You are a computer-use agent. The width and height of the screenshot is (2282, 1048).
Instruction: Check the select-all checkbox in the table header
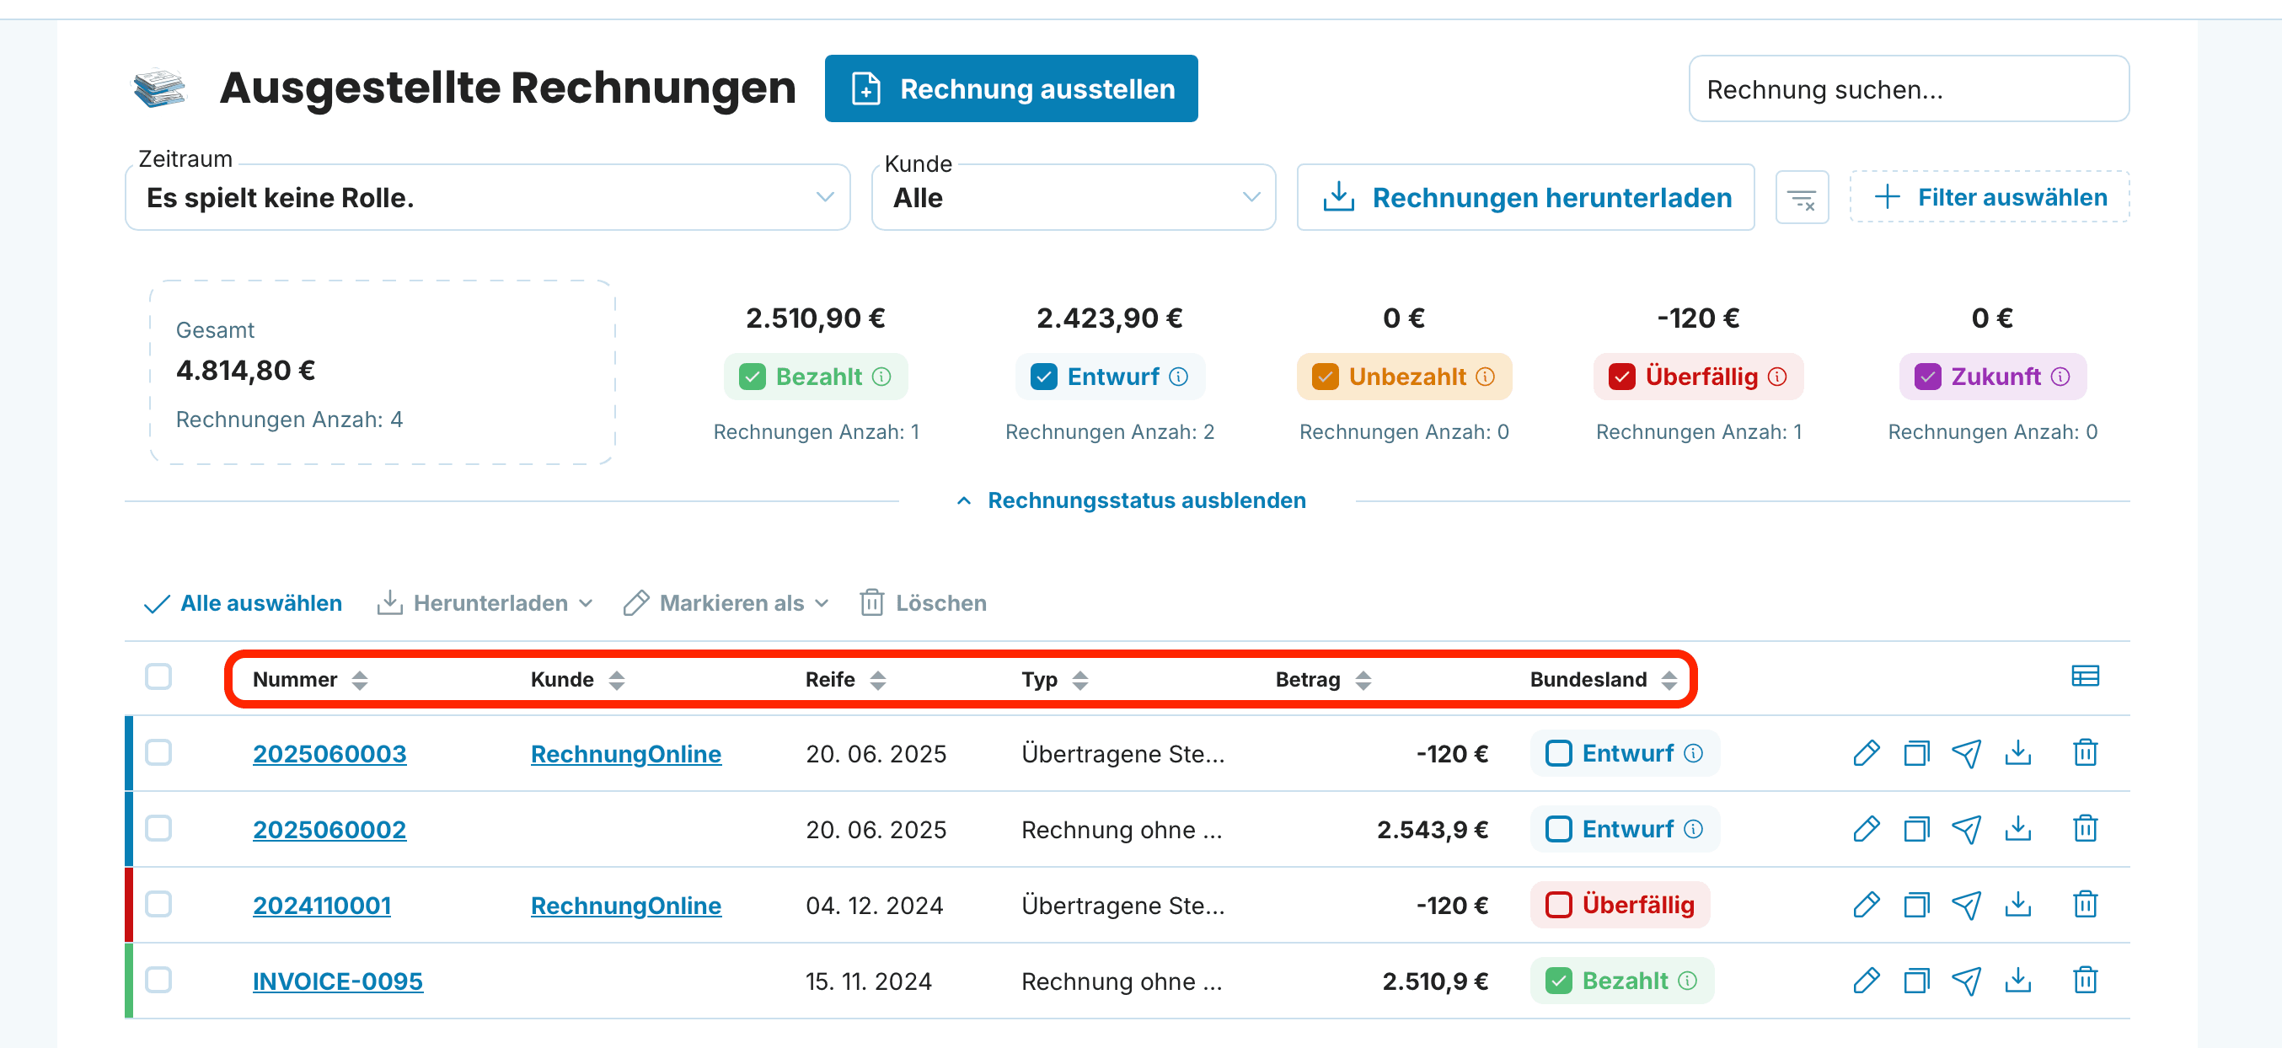[158, 676]
